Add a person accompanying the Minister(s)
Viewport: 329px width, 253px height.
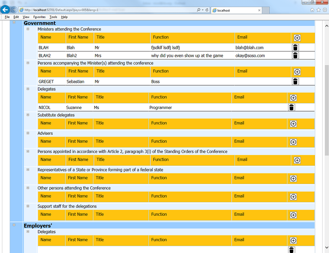(x=297, y=72)
